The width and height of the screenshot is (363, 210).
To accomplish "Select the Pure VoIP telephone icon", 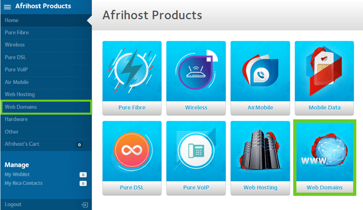I will tap(196, 151).
